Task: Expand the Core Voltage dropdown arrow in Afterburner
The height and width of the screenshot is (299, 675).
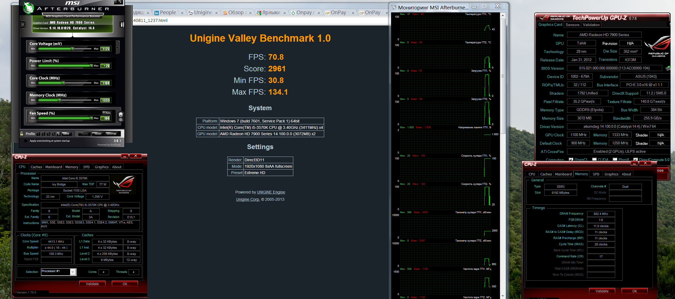Action: [x=118, y=47]
